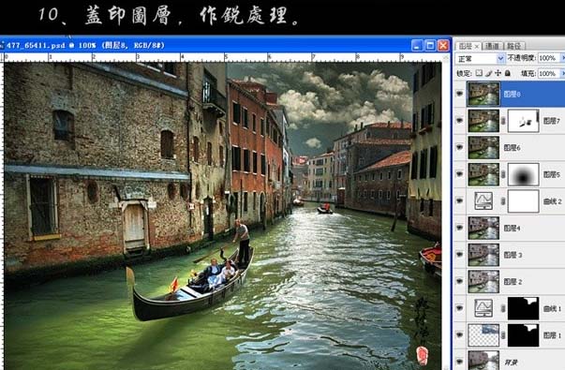The width and height of the screenshot is (565, 370).
Task: Click the mask link icon on 图层7
Action: (503, 121)
